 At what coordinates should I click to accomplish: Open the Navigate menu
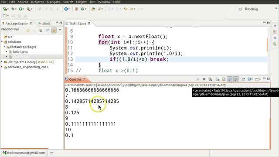click(53, 2)
